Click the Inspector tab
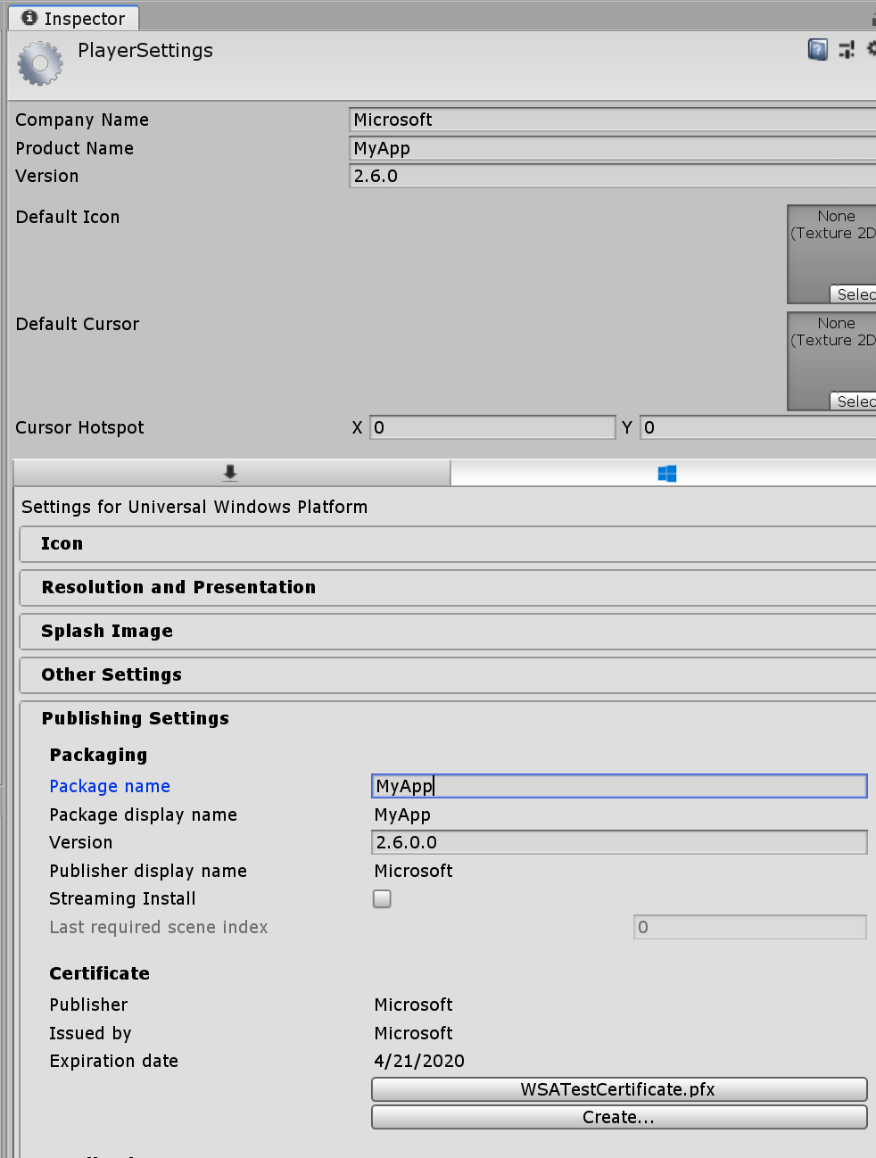The height and width of the screenshot is (1158, 876). pyautogui.click(x=73, y=18)
